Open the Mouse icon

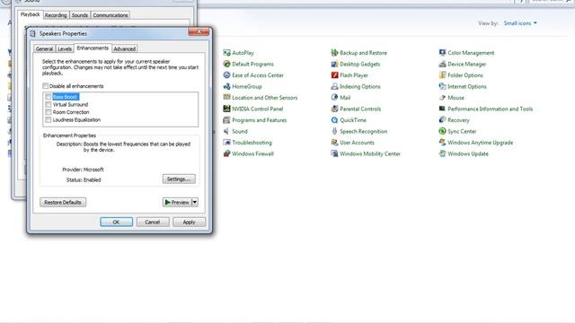pos(442,98)
